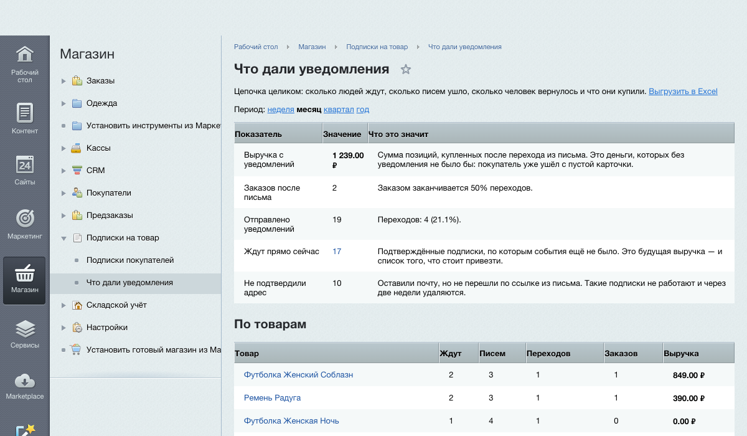
Task: Go to Подписки на товар breadcrumb
Action: coord(377,47)
